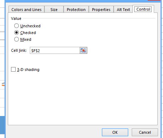Click the blue shape behind the dialog's bottom-left
163x138 pixels.
(x=2, y=125)
